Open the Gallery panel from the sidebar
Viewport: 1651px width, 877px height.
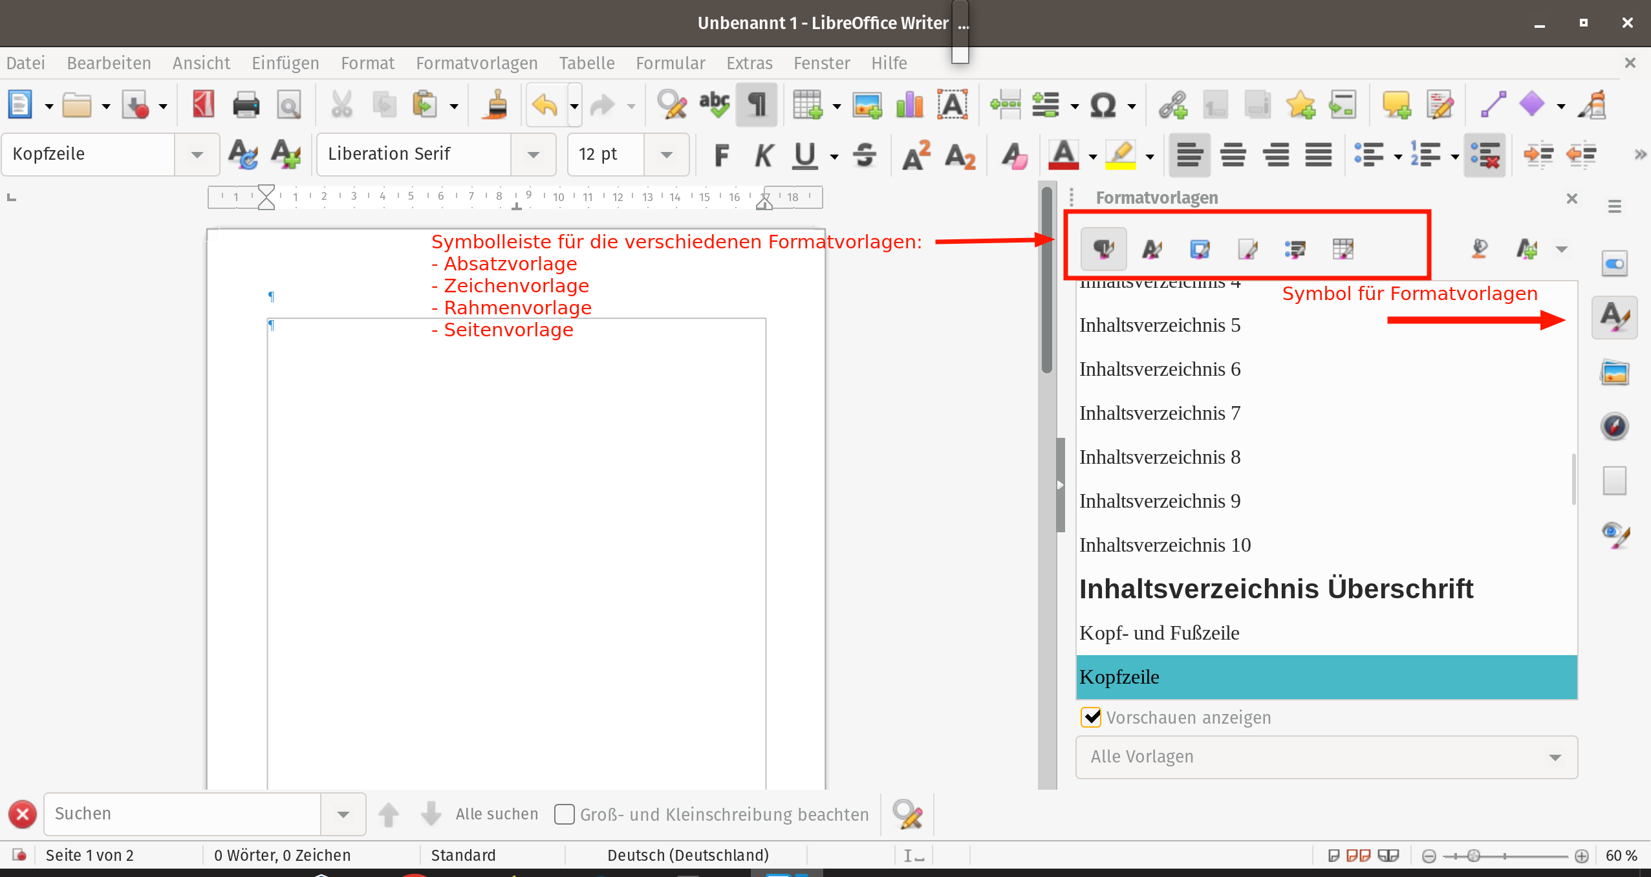pos(1615,373)
